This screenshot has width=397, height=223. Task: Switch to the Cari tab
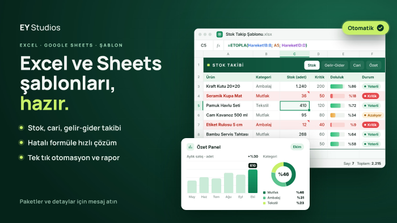point(357,65)
